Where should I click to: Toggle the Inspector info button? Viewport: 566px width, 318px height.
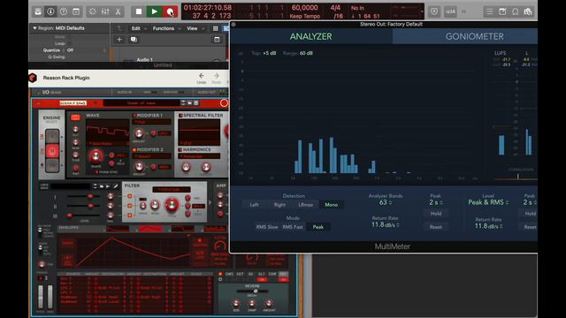[x=50, y=11]
